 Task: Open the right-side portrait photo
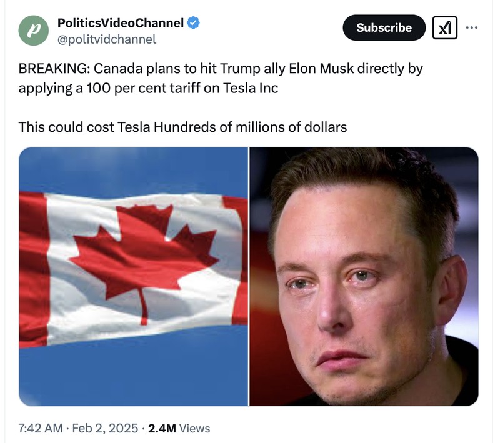coord(364,276)
